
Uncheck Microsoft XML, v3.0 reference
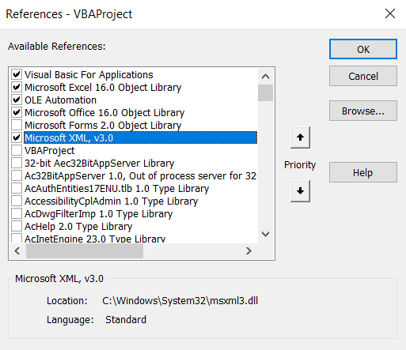coord(17,137)
